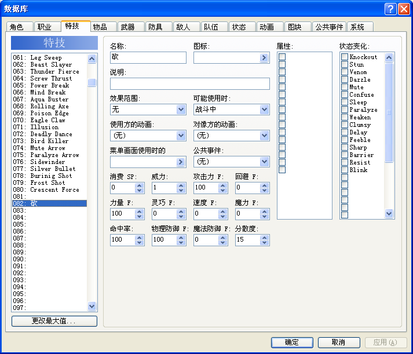Screen dimensions: 413x354
Task: Check the Barrier state
Action: (345, 155)
